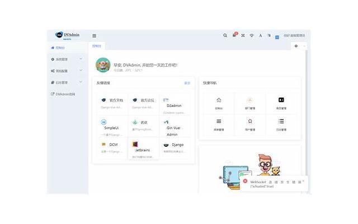Viewport: 358px width, 224px height.
Task: Open notifications bell with red badge
Action: 234,35
